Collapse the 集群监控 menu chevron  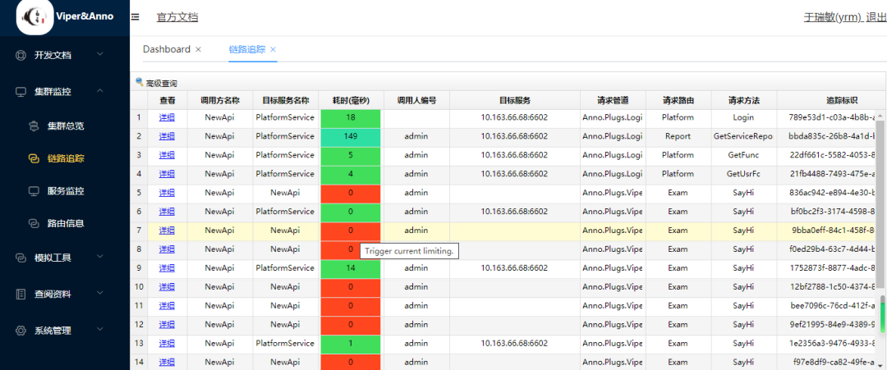click(100, 90)
